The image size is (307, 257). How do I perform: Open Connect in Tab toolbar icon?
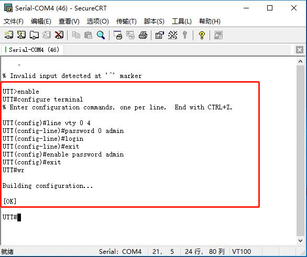[x=34, y=35]
